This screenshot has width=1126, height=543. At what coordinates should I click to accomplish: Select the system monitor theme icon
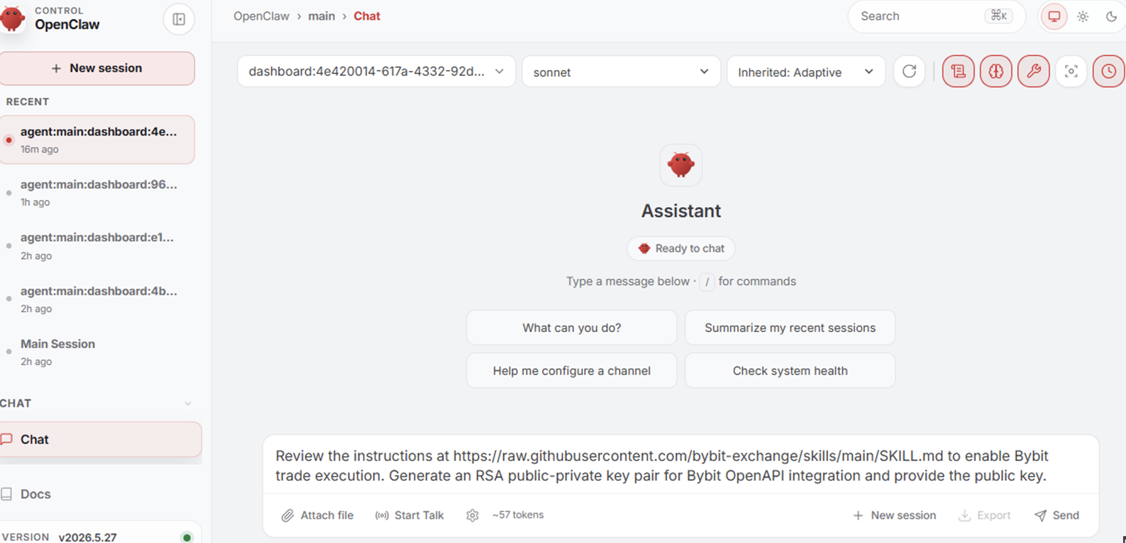coord(1054,17)
